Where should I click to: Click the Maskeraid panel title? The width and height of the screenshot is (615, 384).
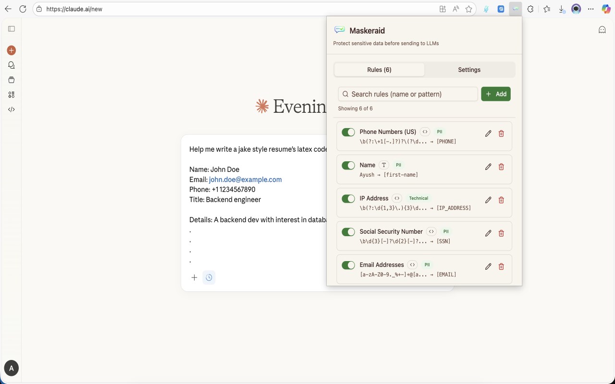pos(367,31)
